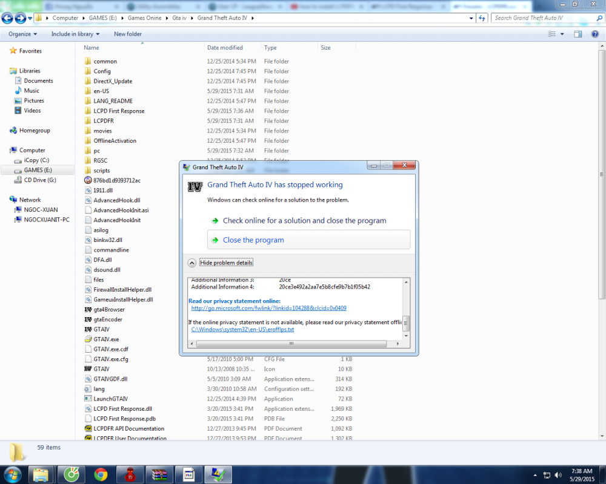The image size is (606, 484).
Task: Click the Forward navigation arrow
Action: coord(21,18)
